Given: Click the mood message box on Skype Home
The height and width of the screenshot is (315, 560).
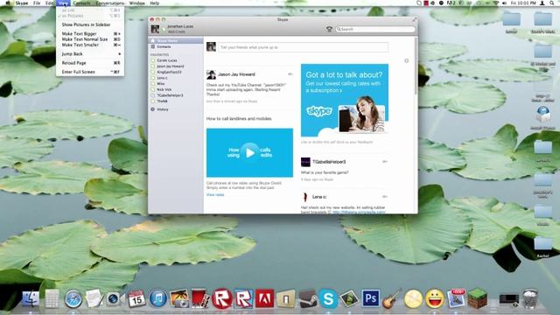Looking at the screenshot, I should 303,47.
